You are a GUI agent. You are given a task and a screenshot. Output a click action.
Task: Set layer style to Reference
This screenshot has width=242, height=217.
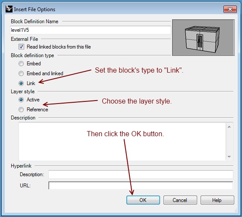pos(21,110)
